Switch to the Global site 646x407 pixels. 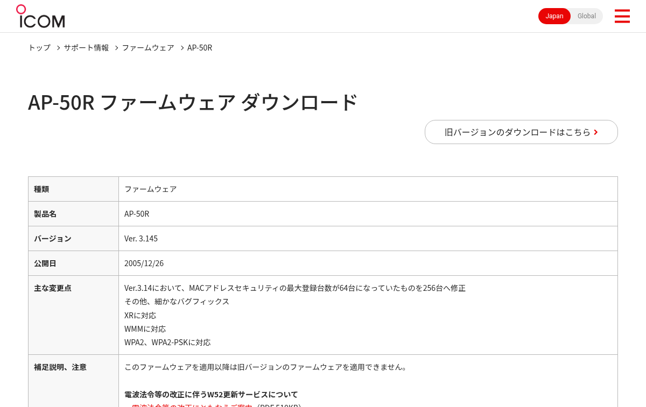click(587, 16)
